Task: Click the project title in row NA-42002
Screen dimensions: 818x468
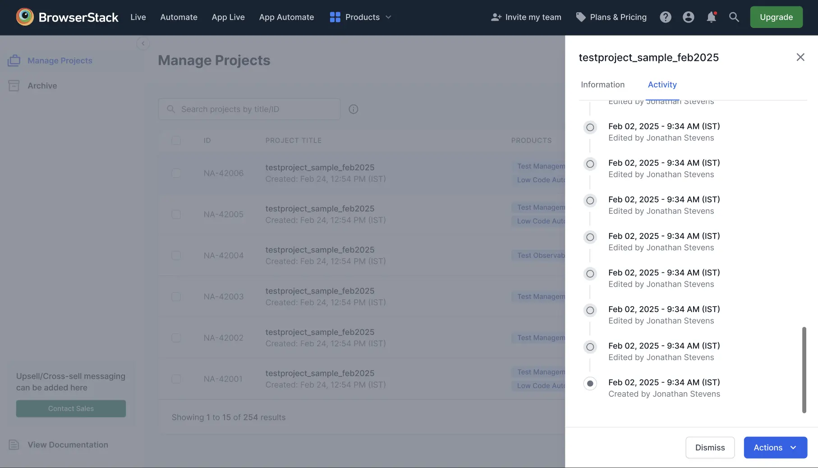Action: pos(320,332)
